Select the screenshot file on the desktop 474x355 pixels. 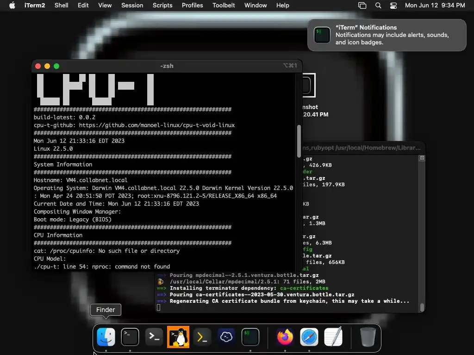pos(310,95)
